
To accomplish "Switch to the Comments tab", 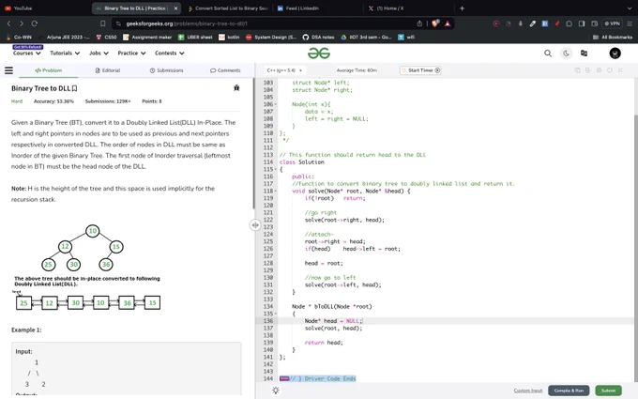I will pos(225,70).
